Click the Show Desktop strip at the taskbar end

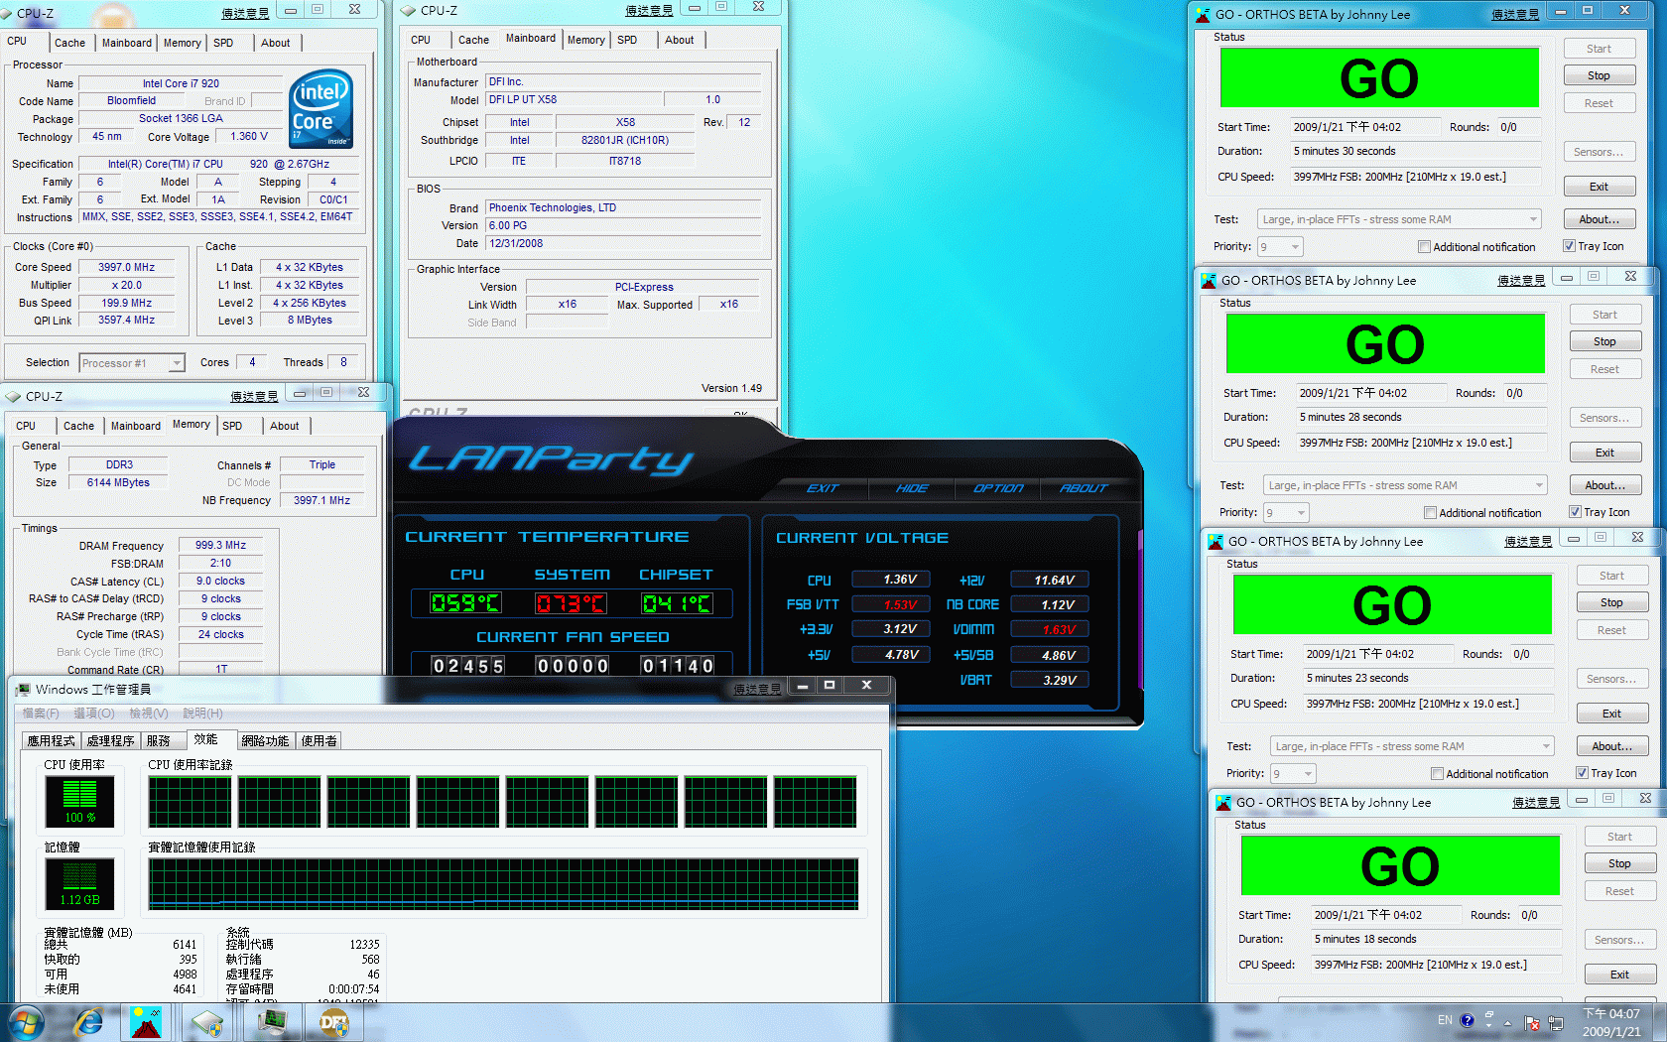point(1660,1022)
